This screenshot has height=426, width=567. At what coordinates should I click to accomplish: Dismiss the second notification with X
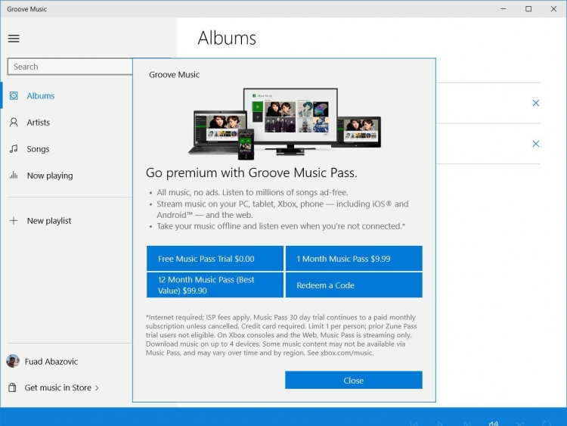536,144
